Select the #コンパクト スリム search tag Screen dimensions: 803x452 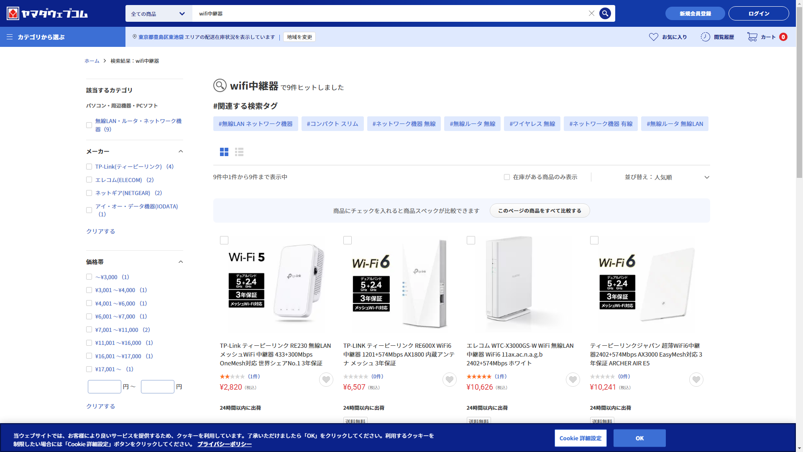coord(332,124)
